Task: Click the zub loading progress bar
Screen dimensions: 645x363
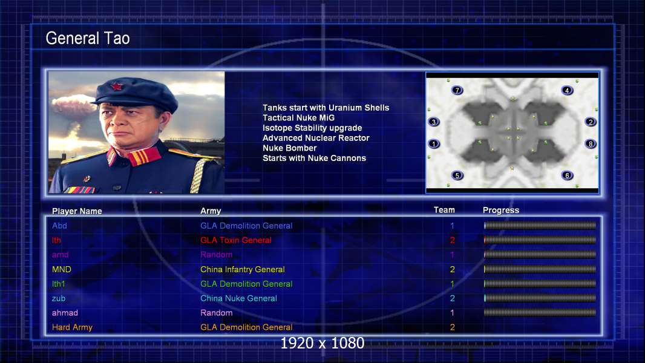Action: click(x=540, y=298)
